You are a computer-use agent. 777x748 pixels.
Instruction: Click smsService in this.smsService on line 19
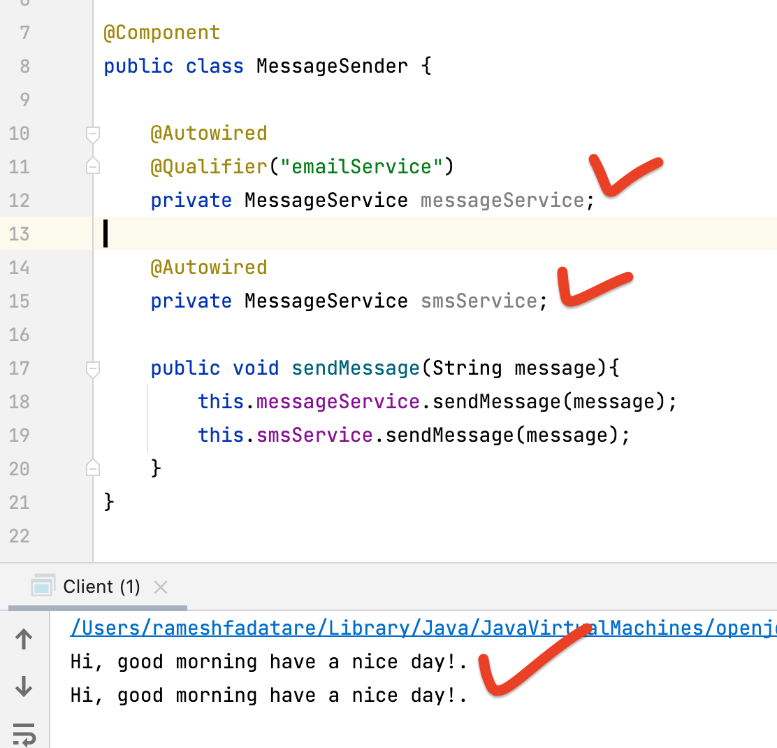pyautogui.click(x=314, y=436)
